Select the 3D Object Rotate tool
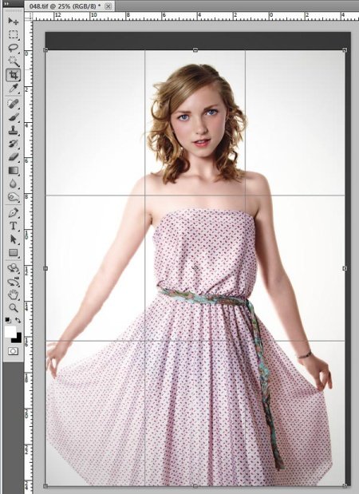 tap(14, 268)
